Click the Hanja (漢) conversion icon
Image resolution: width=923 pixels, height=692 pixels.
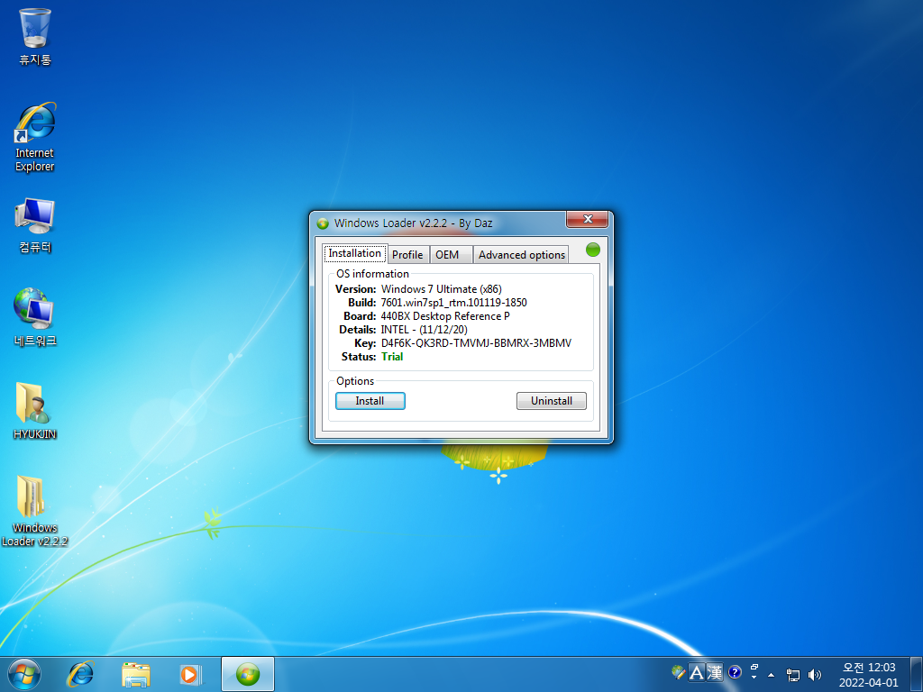[715, 672]
